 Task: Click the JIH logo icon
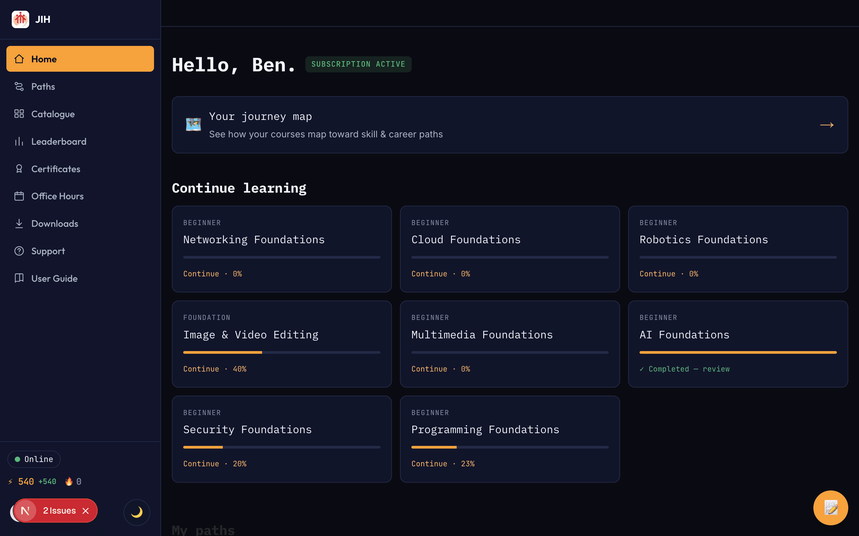(x=20, y=19)
